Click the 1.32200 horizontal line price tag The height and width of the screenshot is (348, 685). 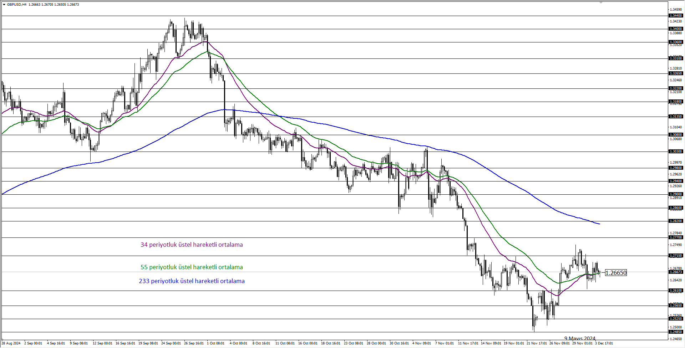click(676, 88)
